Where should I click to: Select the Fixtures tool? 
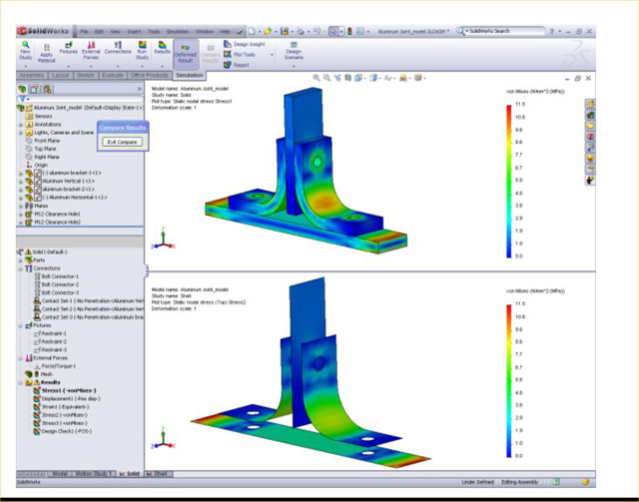click(68, 48)
